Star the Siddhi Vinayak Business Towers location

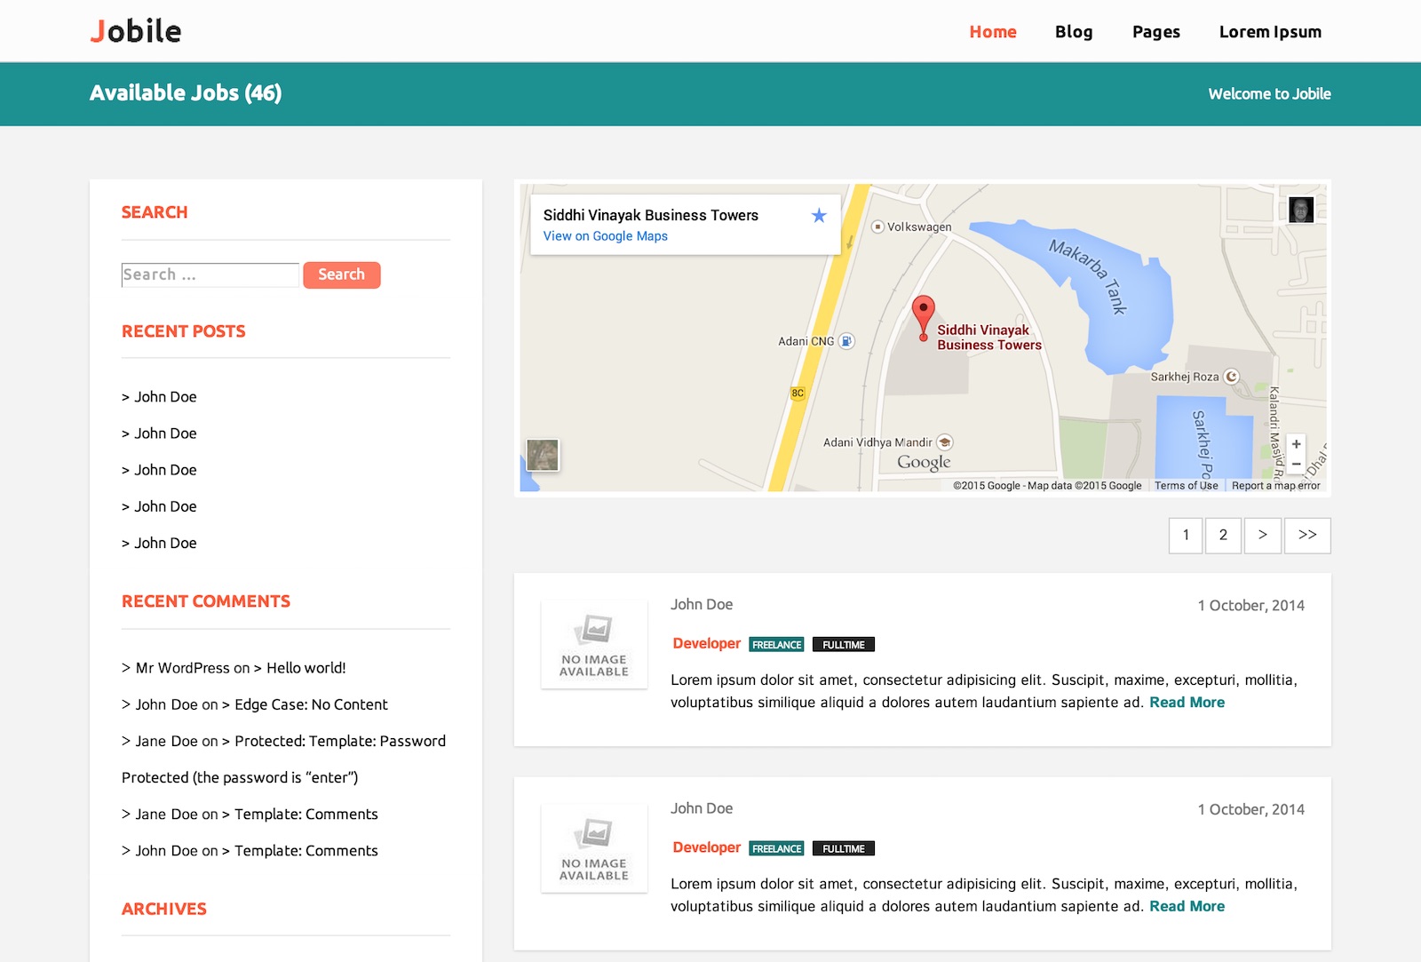819,216
